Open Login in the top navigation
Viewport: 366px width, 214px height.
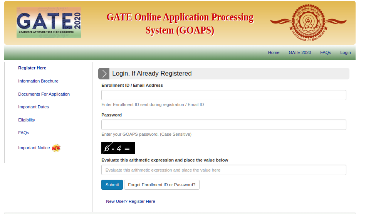point(345,52)
